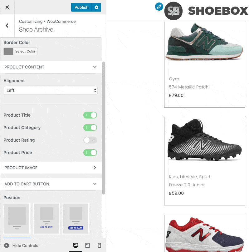Switch to desktop preview device icon
This screenshot has height=252, width=249.
(x=76, y=245)
